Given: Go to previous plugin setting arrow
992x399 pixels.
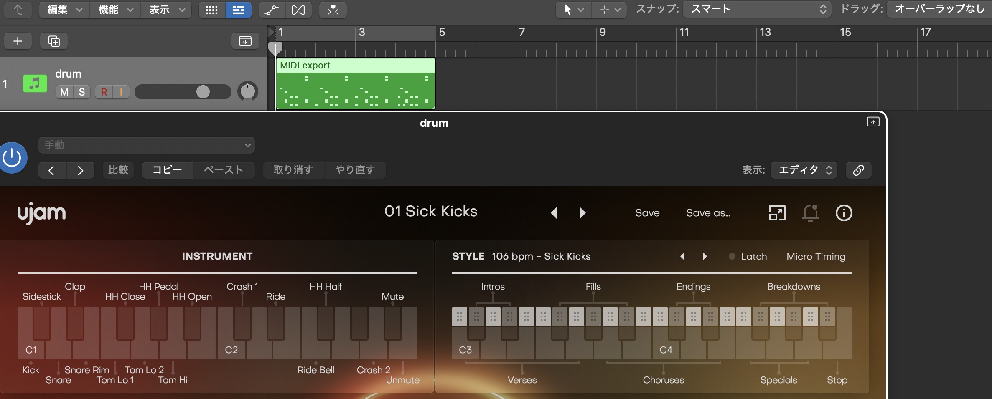Looking at the screenshot, I should point(52,170).
